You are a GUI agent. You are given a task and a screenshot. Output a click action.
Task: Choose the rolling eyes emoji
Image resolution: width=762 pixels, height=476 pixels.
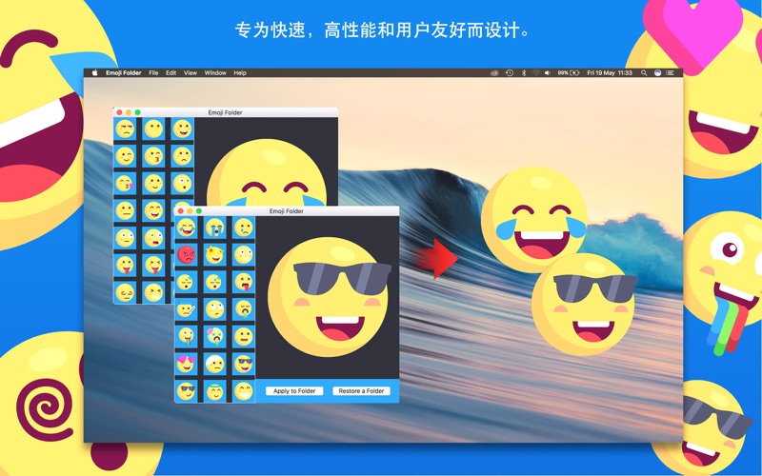point(214,308)
